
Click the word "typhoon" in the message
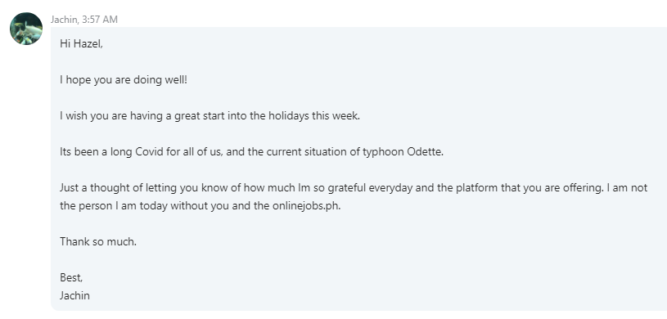tap(383, 152)
